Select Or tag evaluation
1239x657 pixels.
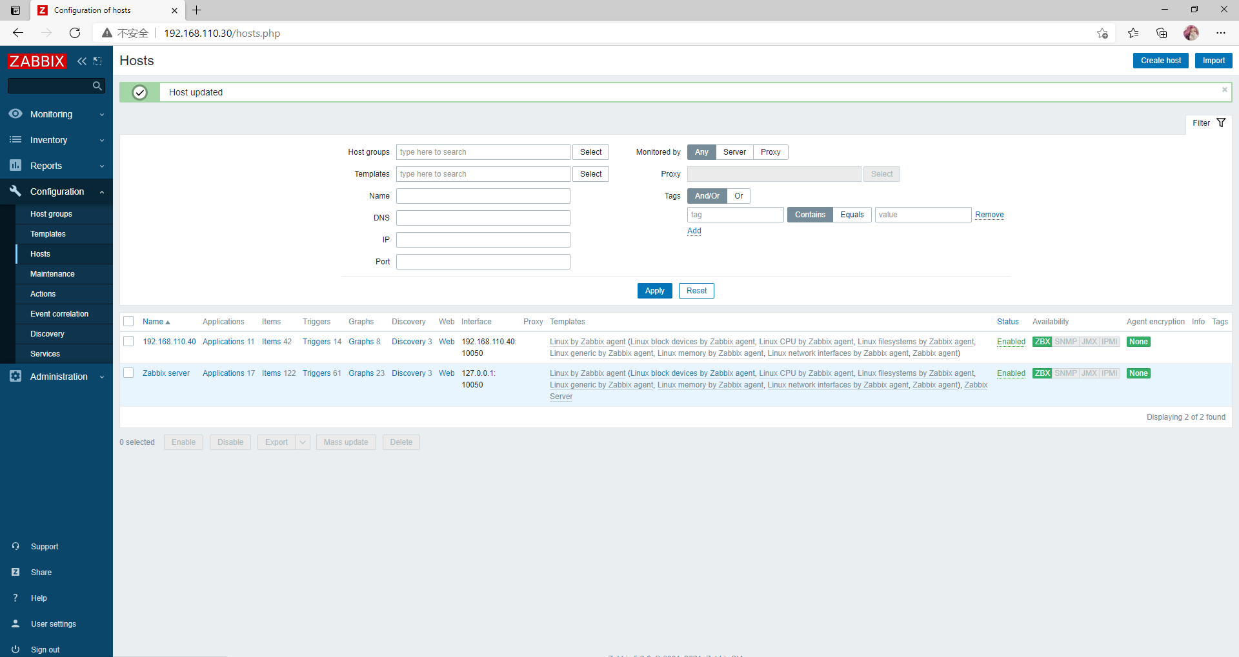click(x=738, y=196)
